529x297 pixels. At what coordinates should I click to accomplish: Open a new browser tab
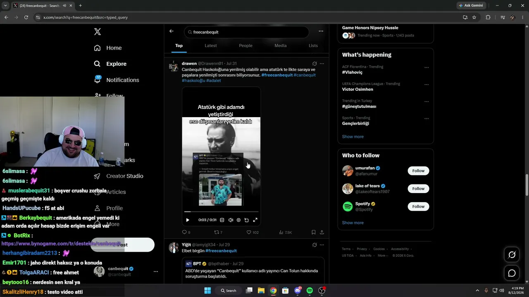click(80, 6)
